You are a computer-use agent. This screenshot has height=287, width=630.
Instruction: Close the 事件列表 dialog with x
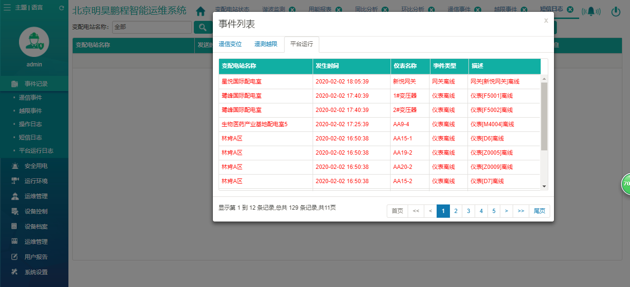(546, 20)
